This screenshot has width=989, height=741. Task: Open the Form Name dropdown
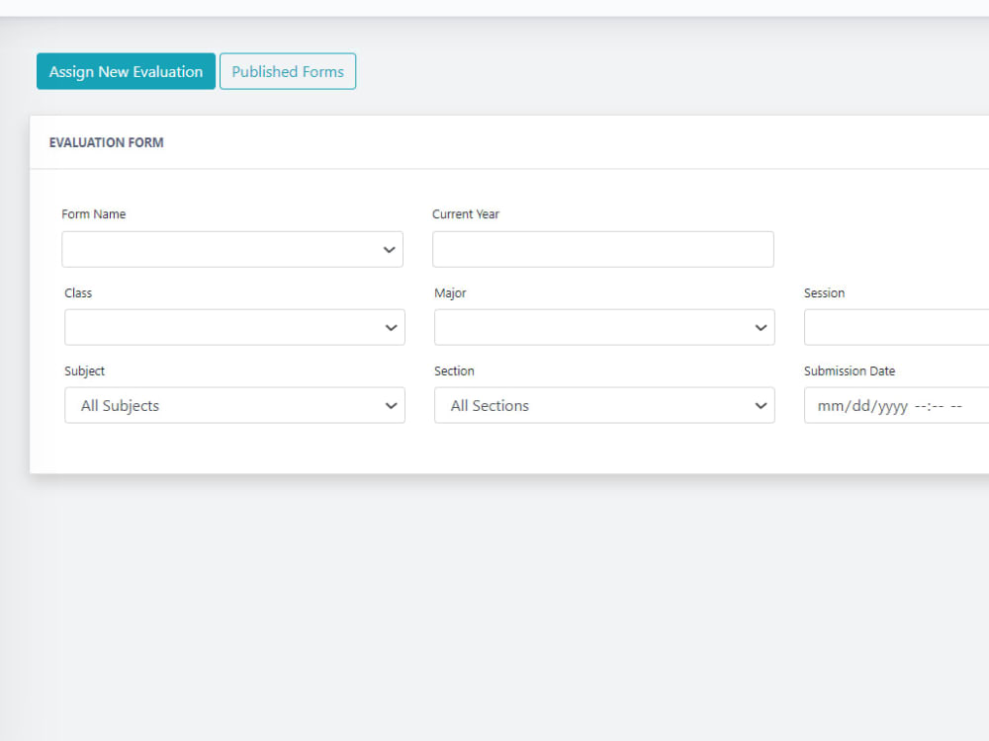point(231,249)
